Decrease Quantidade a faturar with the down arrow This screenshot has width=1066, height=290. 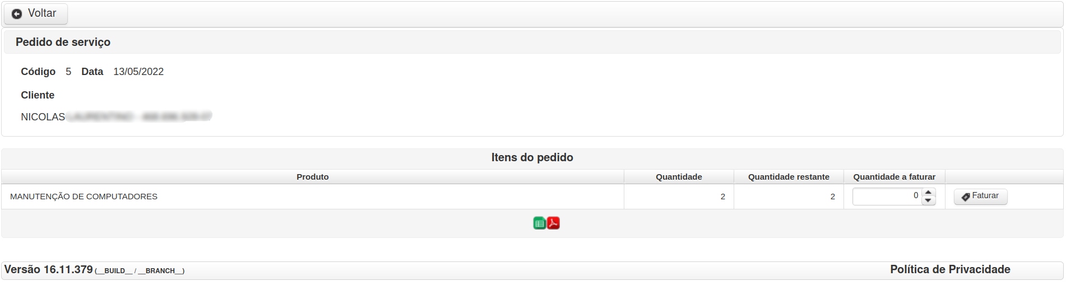click(929, 200)
